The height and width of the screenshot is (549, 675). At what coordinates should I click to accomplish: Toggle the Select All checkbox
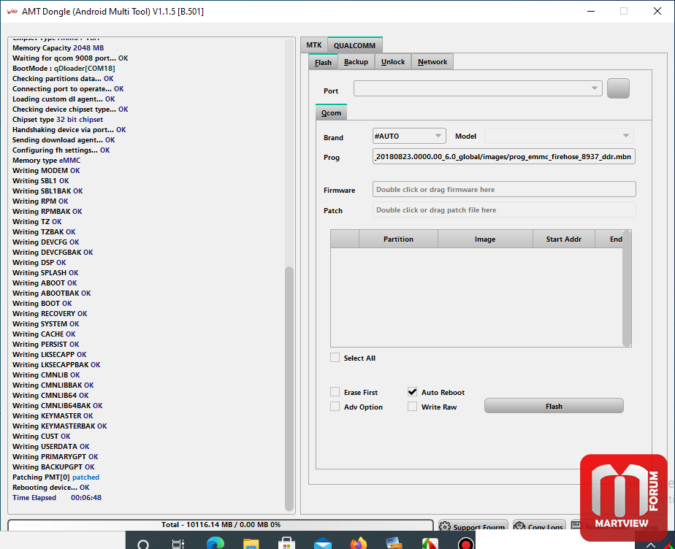tap(335, 358)
